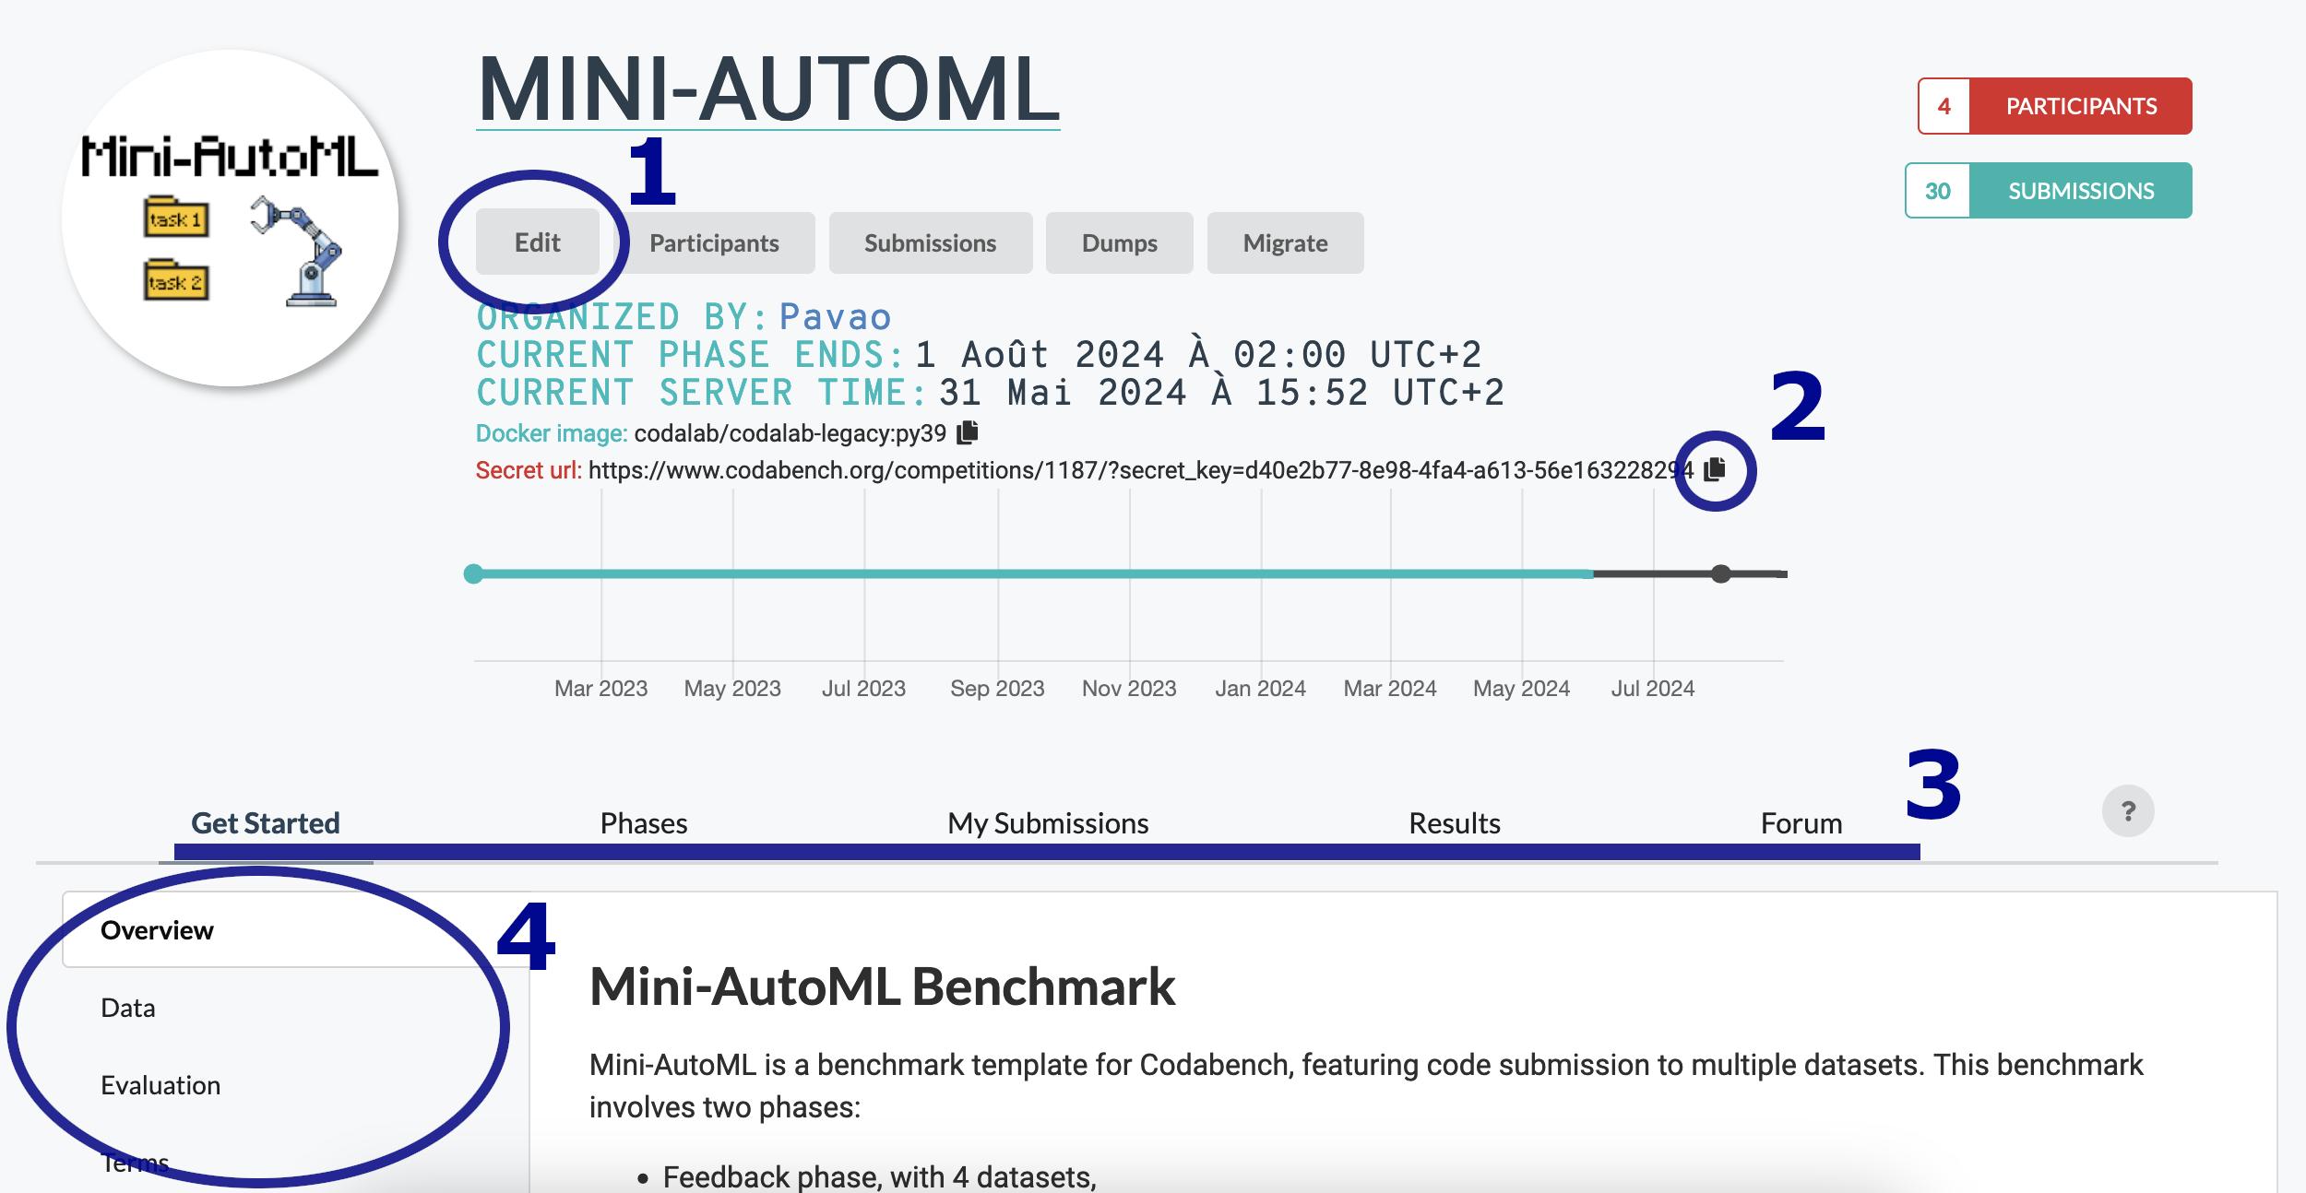Open the Results tab
Viewport: 2306px width, 1193px height.
(x=1454, y=822)
